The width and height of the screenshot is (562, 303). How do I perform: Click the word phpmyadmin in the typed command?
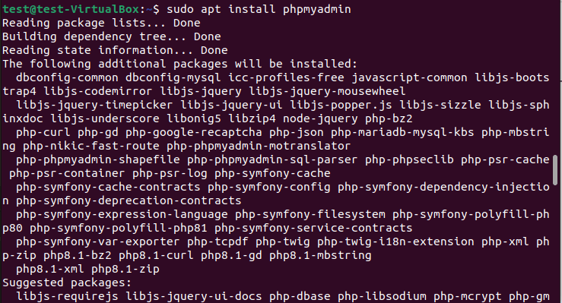click(317, 9)
